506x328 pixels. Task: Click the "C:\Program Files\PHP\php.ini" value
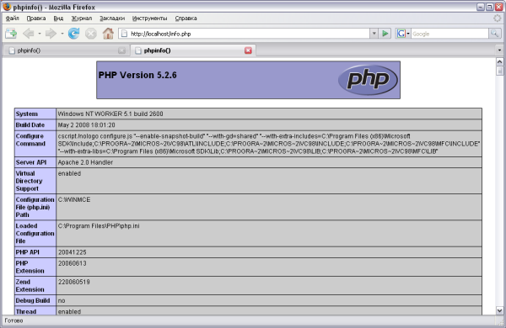pyautogui.click(x=99, y=226)
